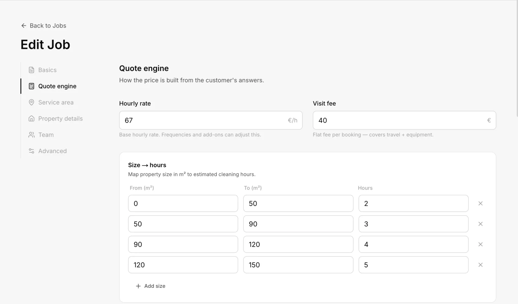Click the back arrow icon next to Back to Jobs
The height and width of the screenshot is (304, 518).
pos(24,26)
